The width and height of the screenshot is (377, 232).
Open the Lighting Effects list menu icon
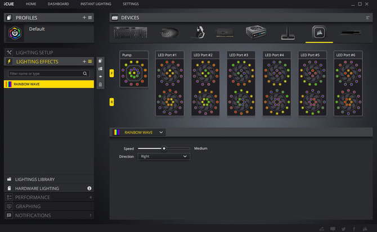pos(90,62)
